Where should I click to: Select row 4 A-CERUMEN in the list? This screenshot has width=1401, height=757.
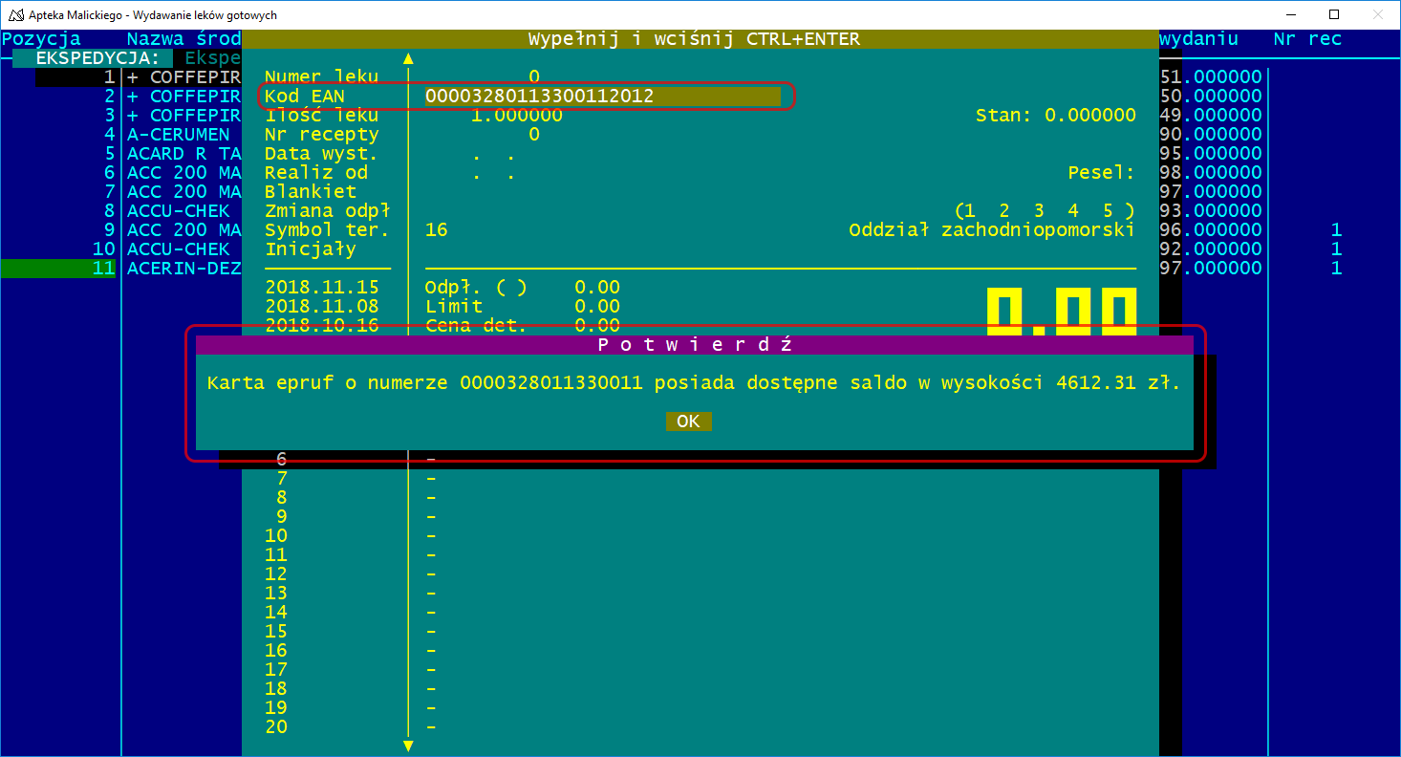(x=179, y=135)
